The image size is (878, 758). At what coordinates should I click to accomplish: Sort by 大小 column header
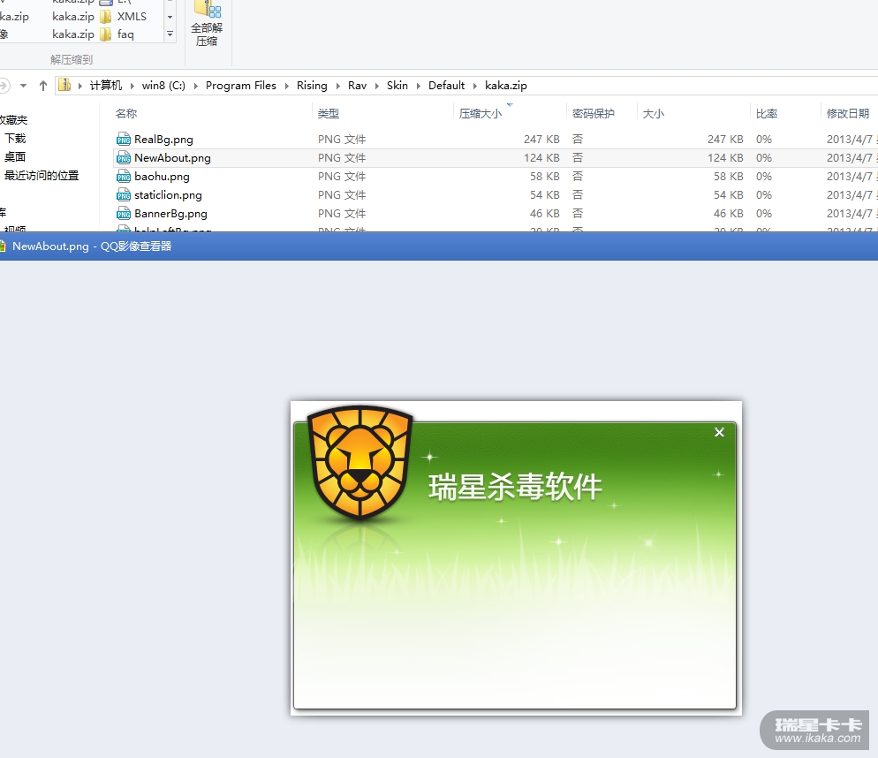click(x=654, y=114)
